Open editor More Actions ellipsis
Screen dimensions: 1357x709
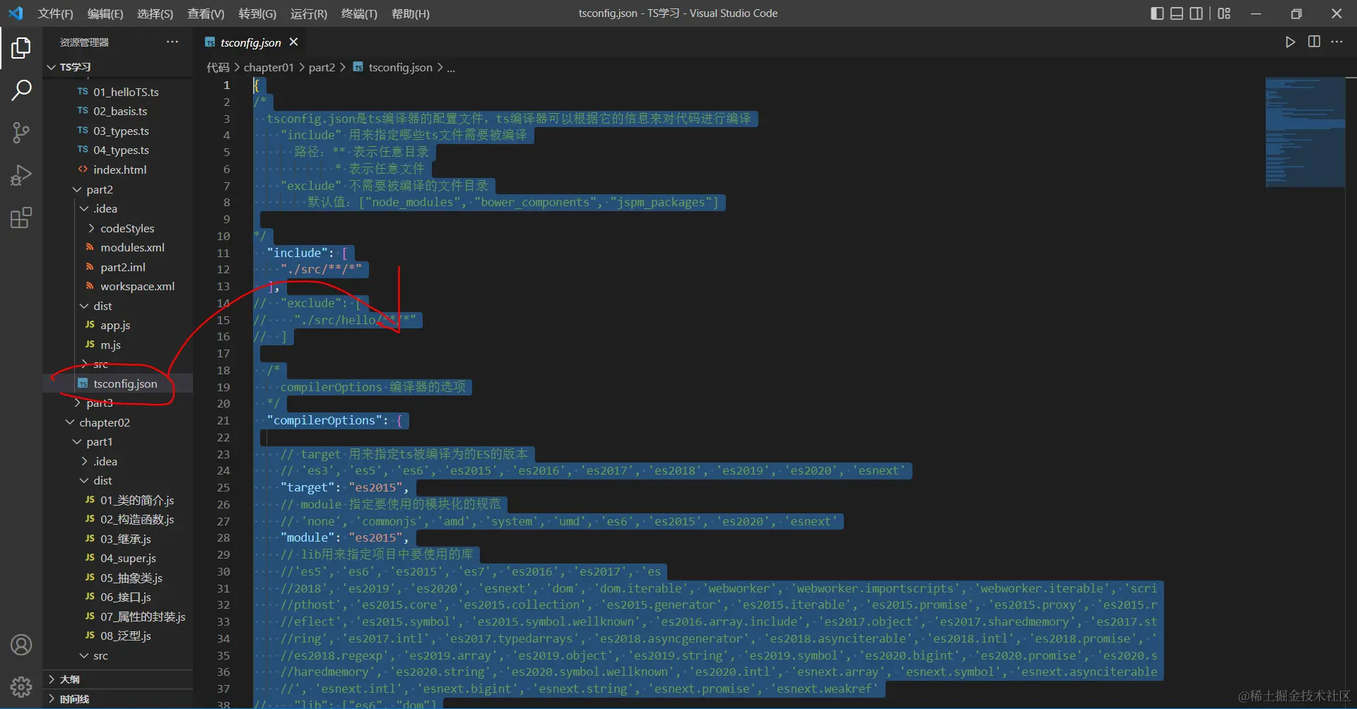pos(1337,42)
